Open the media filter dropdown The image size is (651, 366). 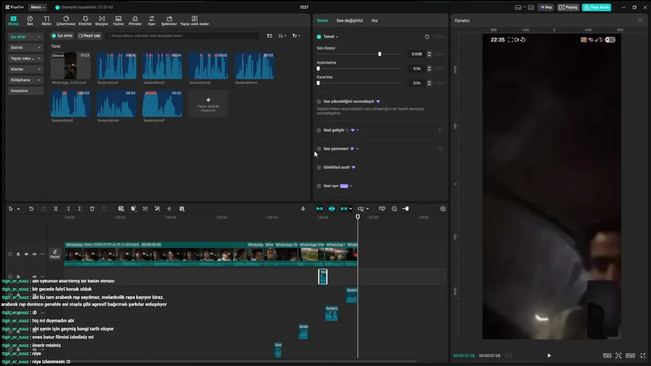click(297, 36)
